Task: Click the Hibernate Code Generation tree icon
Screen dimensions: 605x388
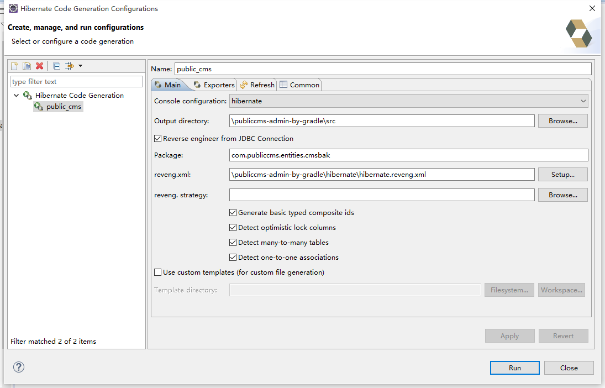Action: [x=28, y=96]
